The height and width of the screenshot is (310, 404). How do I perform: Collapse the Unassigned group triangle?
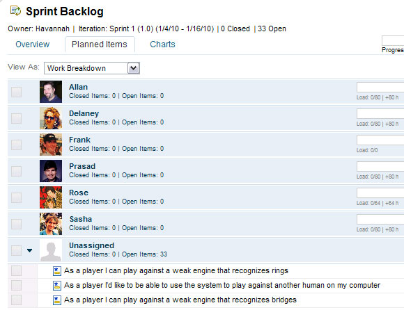[30, 250]
